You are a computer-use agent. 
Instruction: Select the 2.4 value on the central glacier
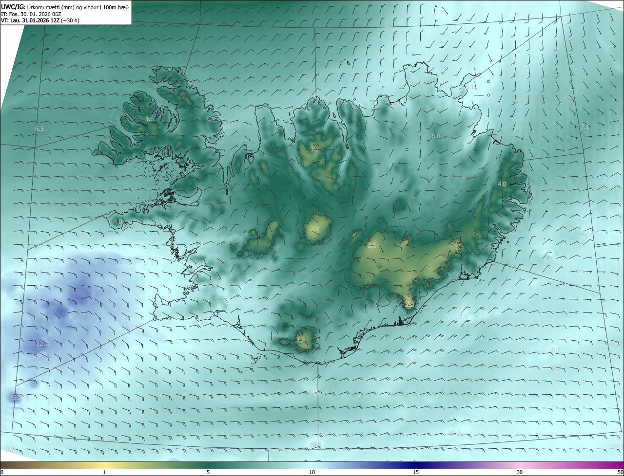tap(314, 229)
